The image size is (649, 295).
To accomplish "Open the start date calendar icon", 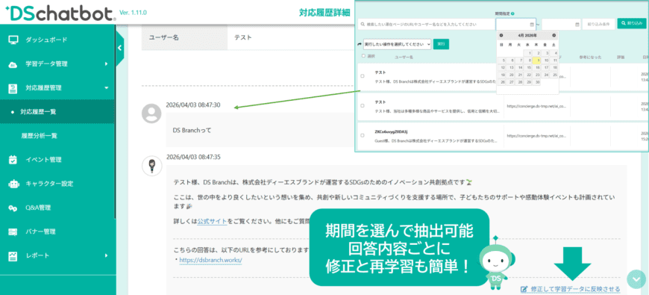I will [532, 25].
